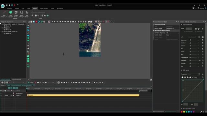The width and height of the screenshot is (207, 116).
Task: Click the wrench settings icon in Tools group
Action: coord(32,15)
